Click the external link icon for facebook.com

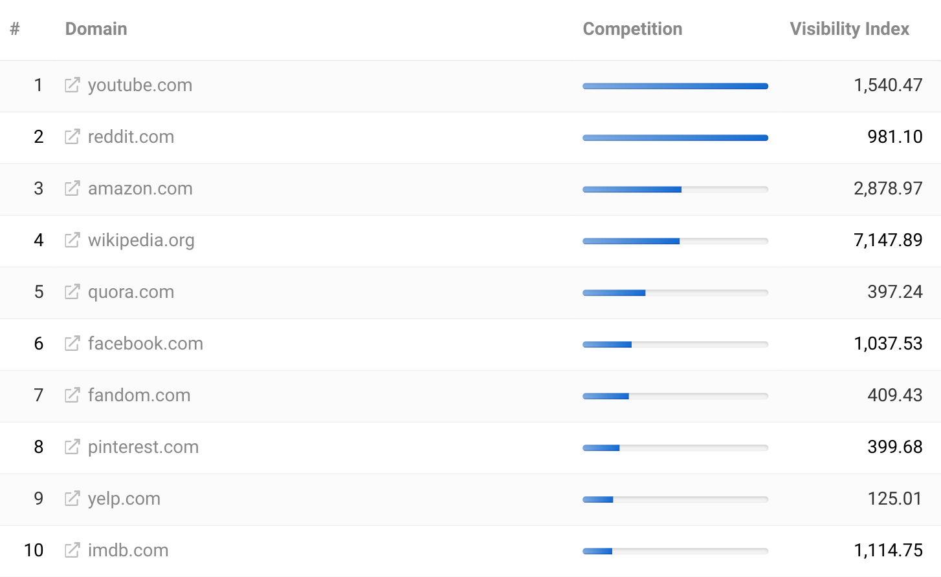pos(71,344)
